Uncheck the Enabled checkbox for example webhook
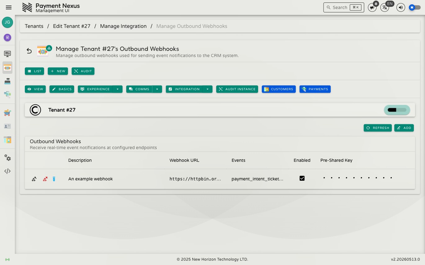Viewport: 425px width, 265px height. [302, 178]
